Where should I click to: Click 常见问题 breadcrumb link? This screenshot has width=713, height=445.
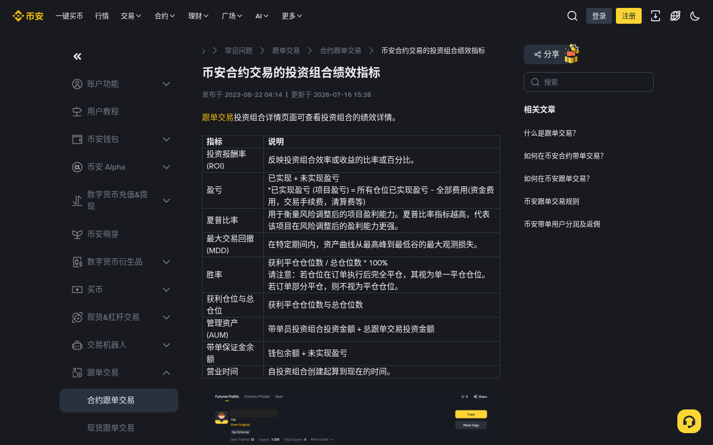pyautogui.click(x=239, y=50)
